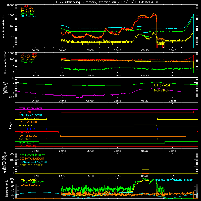Select the red 3-6 keV legend label
This screenshot has height=201, width=201.
26,6
